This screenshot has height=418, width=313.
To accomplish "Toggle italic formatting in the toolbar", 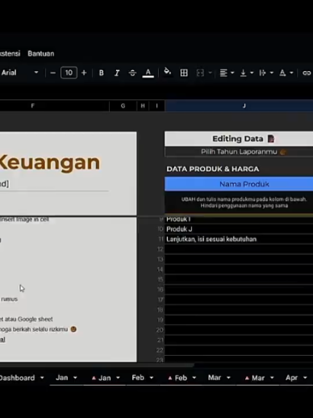I will (x=117, y=73).
